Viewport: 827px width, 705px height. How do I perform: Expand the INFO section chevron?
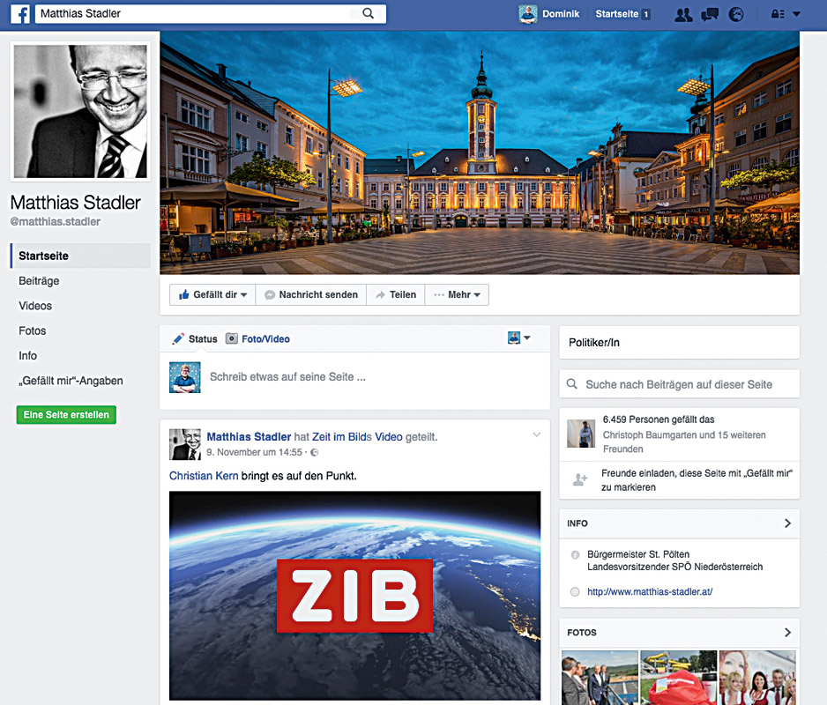(787, 523)
